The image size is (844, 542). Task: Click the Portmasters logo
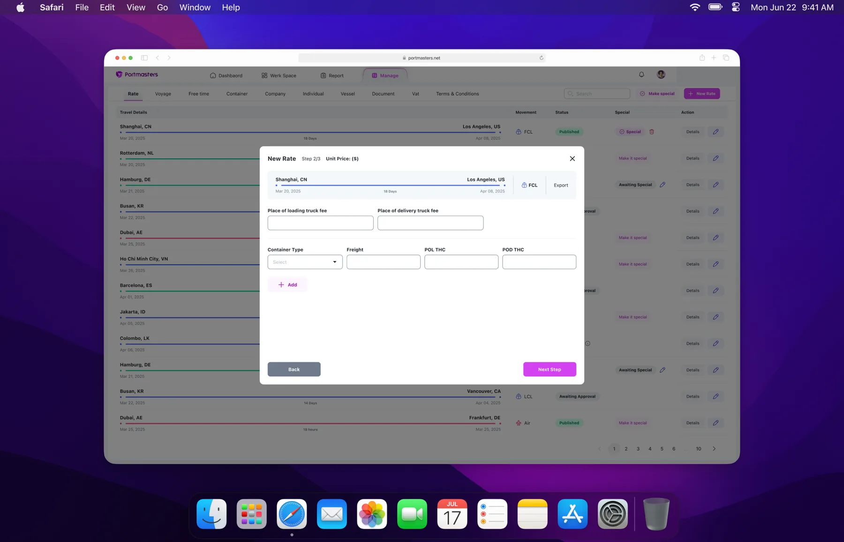pos(137,74)
